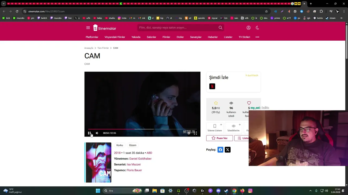Click the ABD country link

pyautogui.click(x=149, y=153)
